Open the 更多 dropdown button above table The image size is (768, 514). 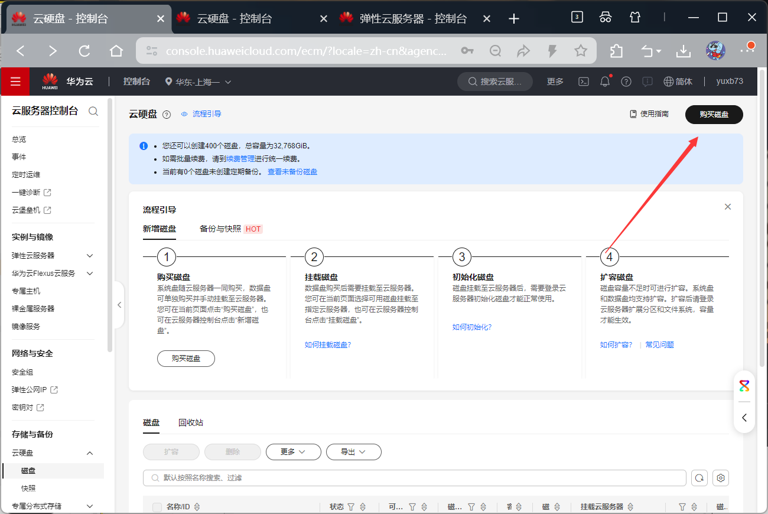point(294,452)
